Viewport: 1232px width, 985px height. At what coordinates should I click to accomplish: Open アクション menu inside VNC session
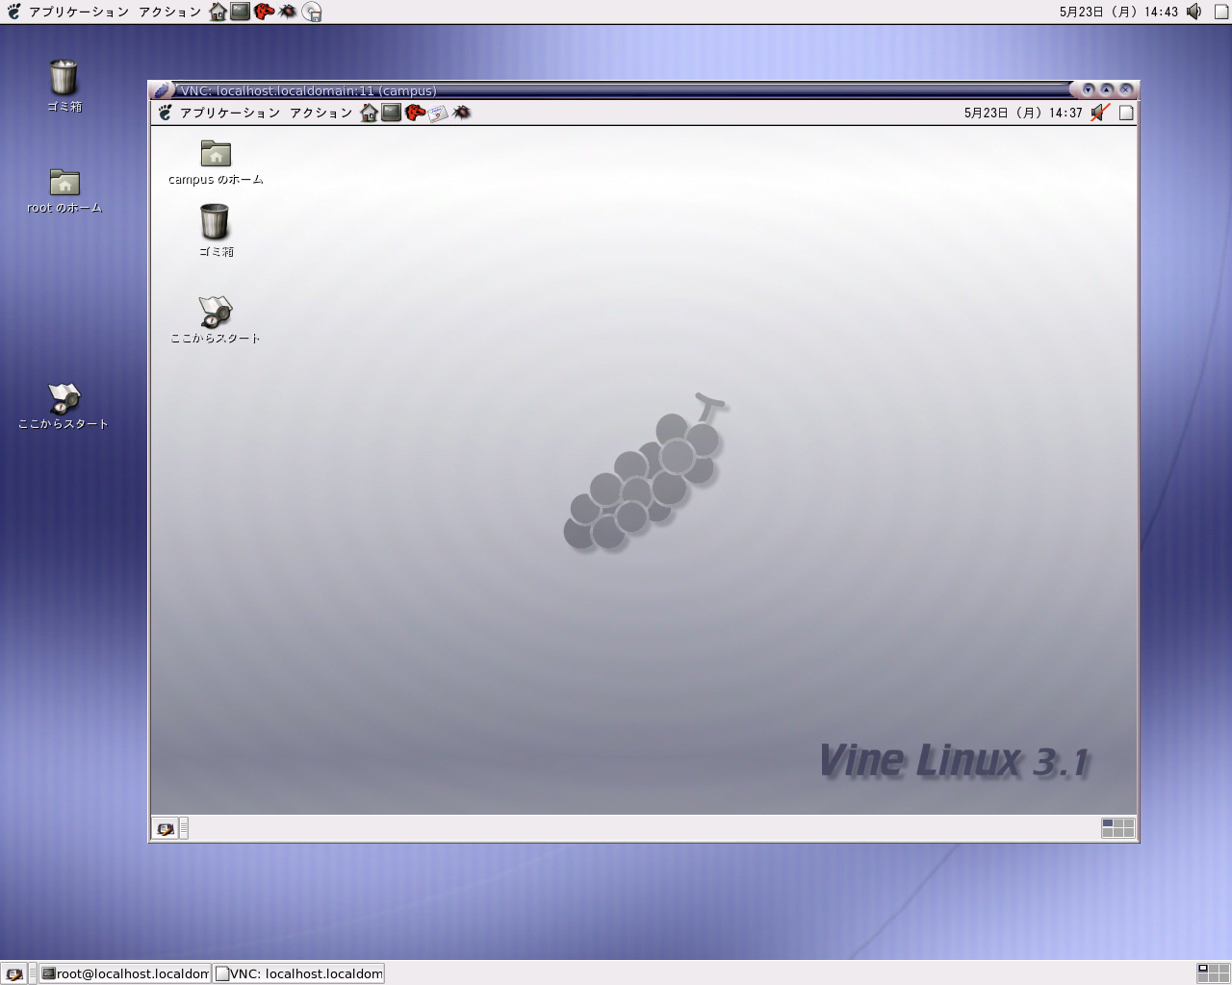321,113
